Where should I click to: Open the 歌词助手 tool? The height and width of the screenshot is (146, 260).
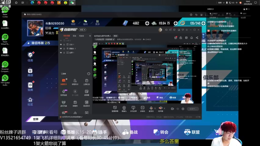[86, 103]
